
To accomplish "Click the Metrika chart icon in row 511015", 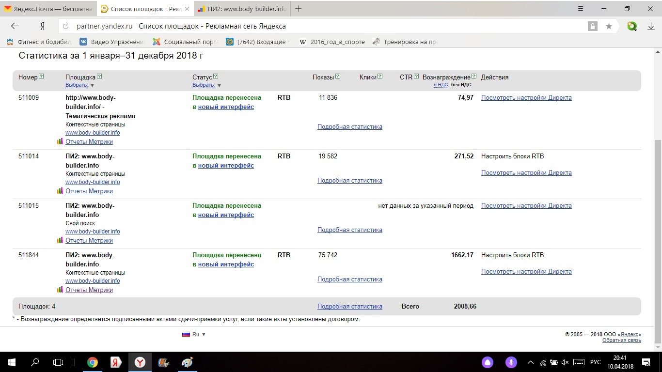I will coord(60,240).
